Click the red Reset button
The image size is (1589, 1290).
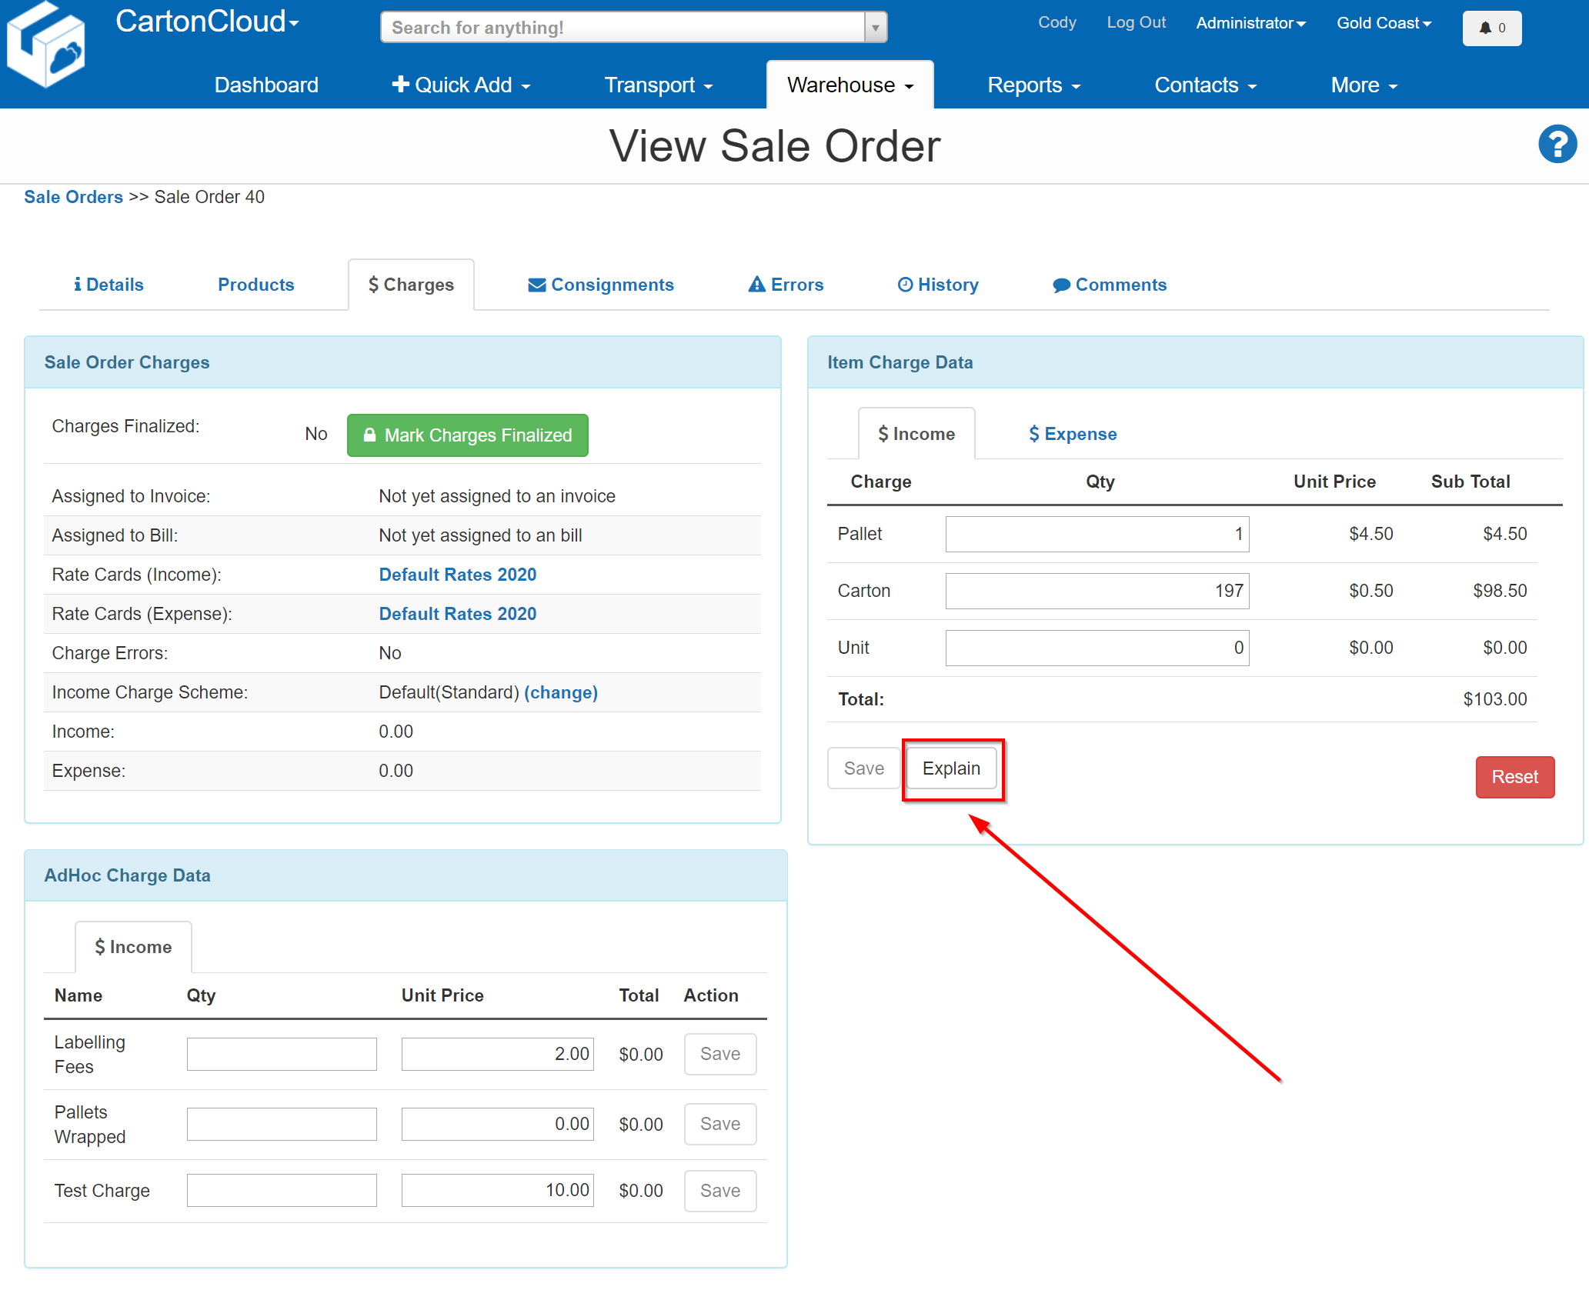[1514, 777]
